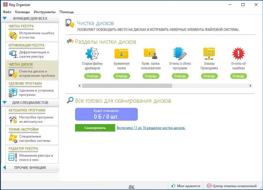
Task: Open Центр отмены изменений
Action: point(232,186)
